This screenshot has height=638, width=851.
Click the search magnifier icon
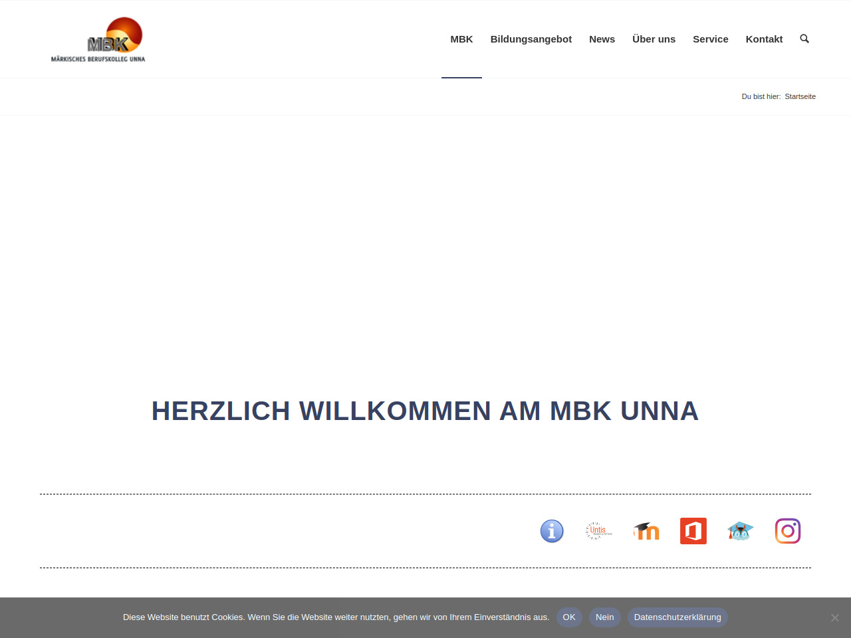[804, 39]
